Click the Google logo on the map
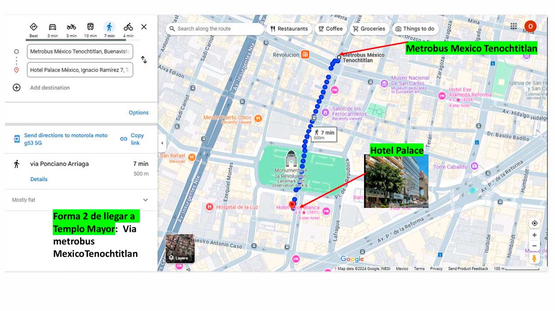Screen dimensions: 555x311 coord(352,259)
